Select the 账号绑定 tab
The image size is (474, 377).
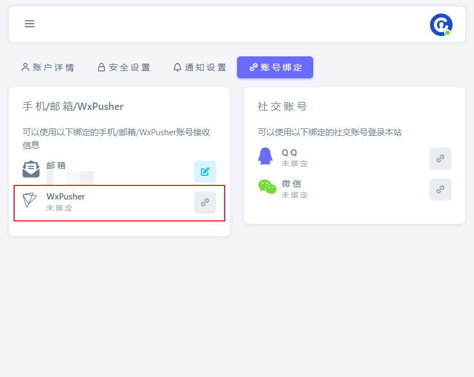(275, 68)
